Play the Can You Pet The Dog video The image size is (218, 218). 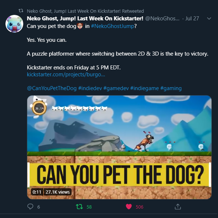coord(119,147)
